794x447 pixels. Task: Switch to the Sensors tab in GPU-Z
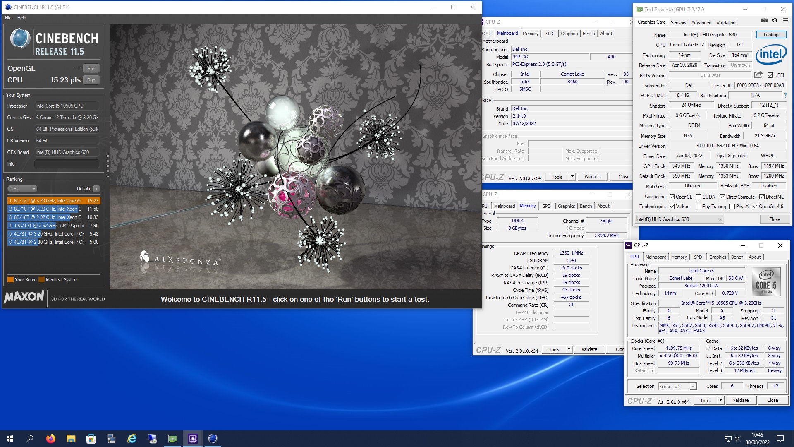point(678,23)
